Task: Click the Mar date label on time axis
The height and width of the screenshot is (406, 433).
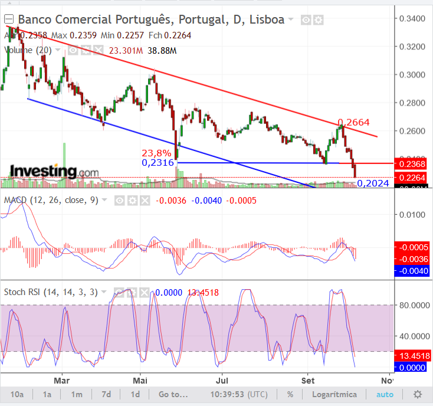Action: click(x=61, y=381)
